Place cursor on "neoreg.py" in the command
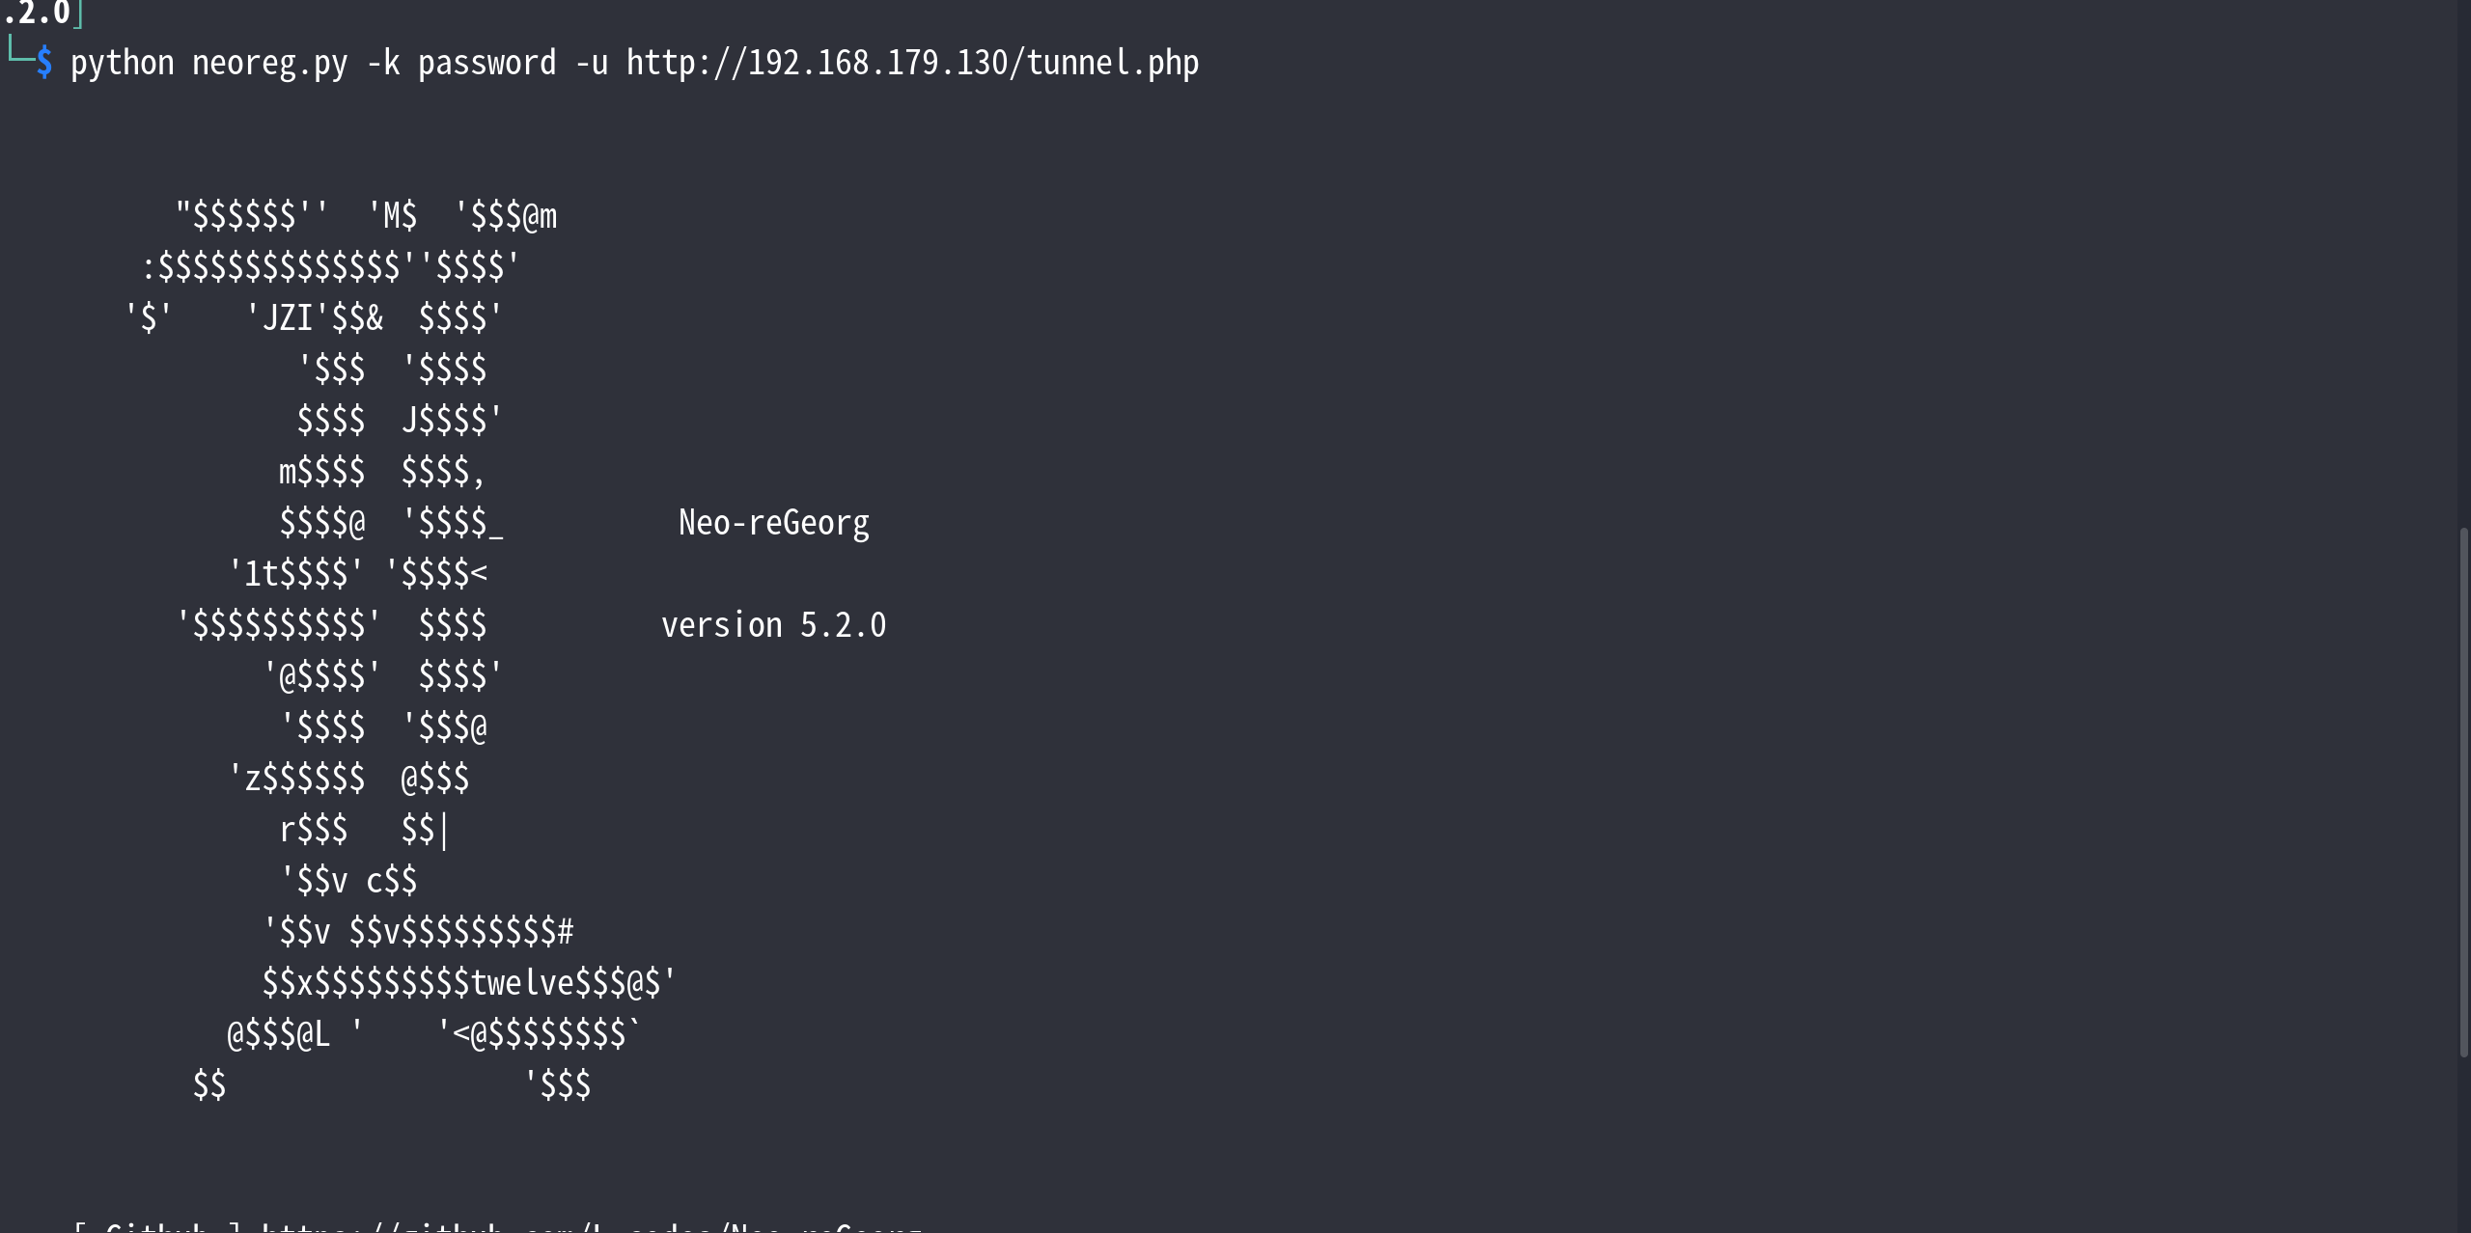 coord(269,64)
